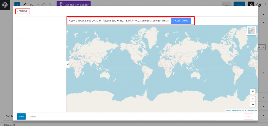Click the Leaflet attribution link
The height and width of the screenshot is (126, 268).
pyautogui.click(x=228, y=111)
